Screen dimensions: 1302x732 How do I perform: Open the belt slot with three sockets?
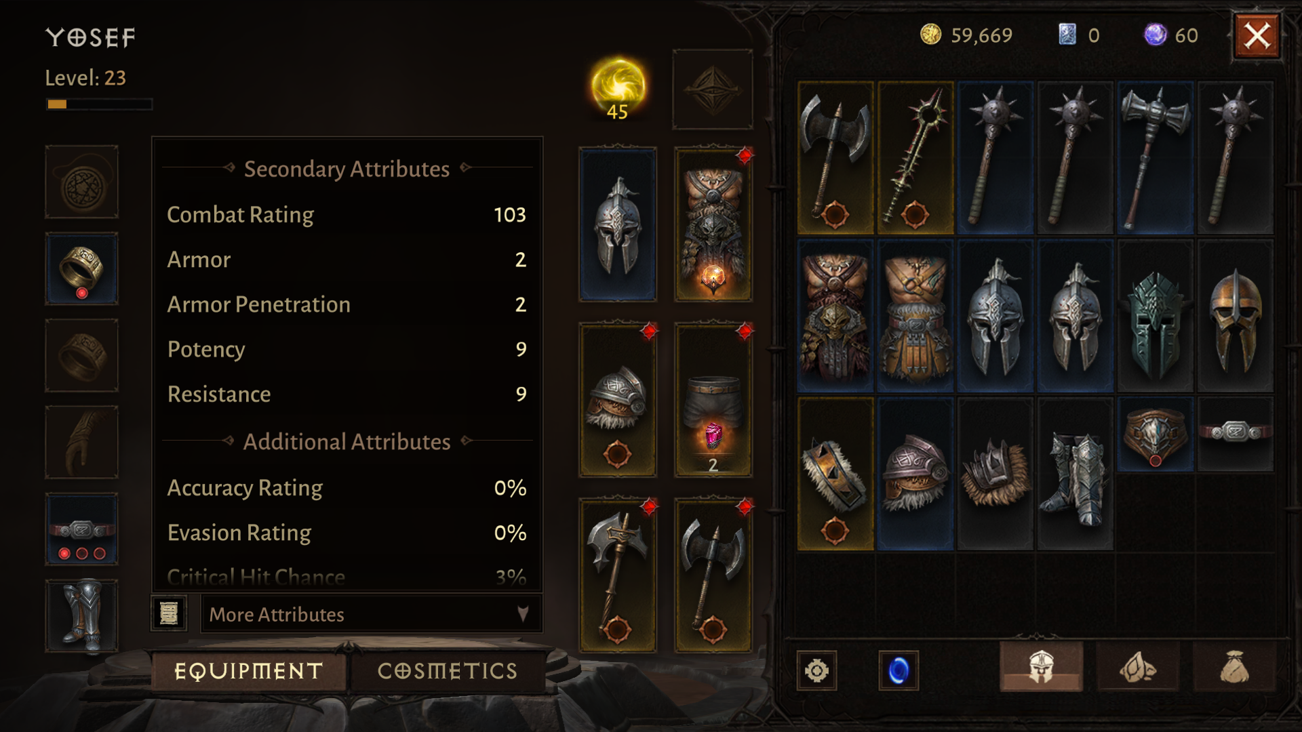(81, 529)
